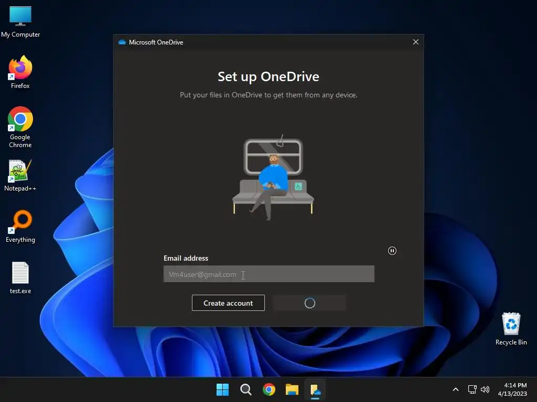This screenshot has width=537, height=402.
Task: Select the Recycle Bin desktop icon
Action: coord(511,329)
